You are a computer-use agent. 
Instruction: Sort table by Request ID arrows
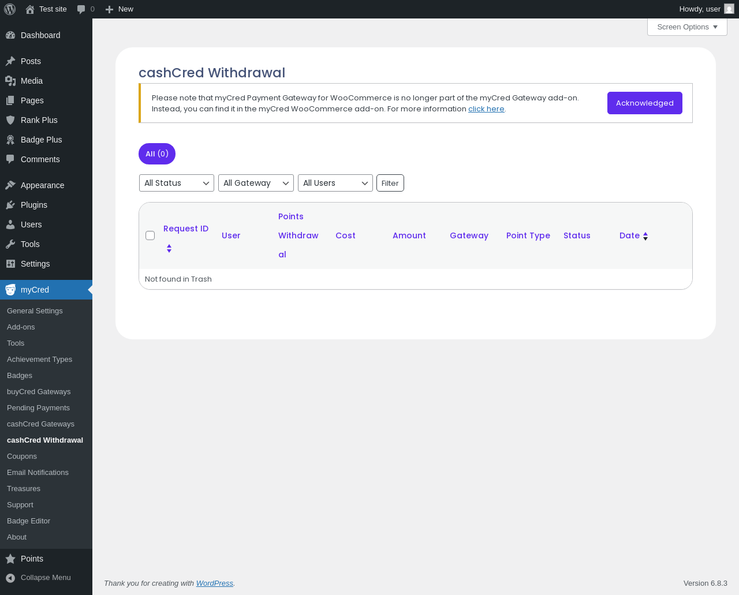click(x=169, y=248)
